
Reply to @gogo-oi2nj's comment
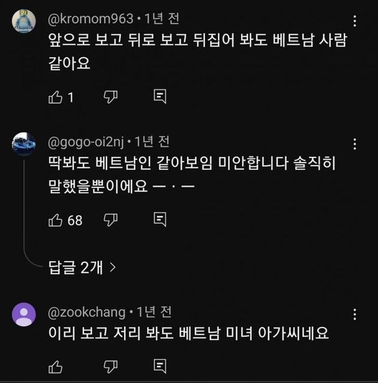pyautogui.click(x=159, y=220)
